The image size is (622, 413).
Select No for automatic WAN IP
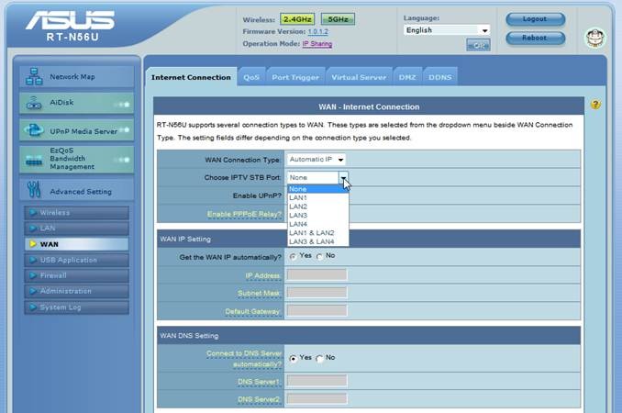319,256
